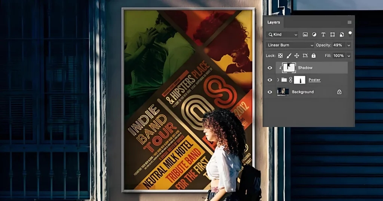Filter layers by smart objects icon
The width and height of the screenshot is (383, 201).
[342, 35]
